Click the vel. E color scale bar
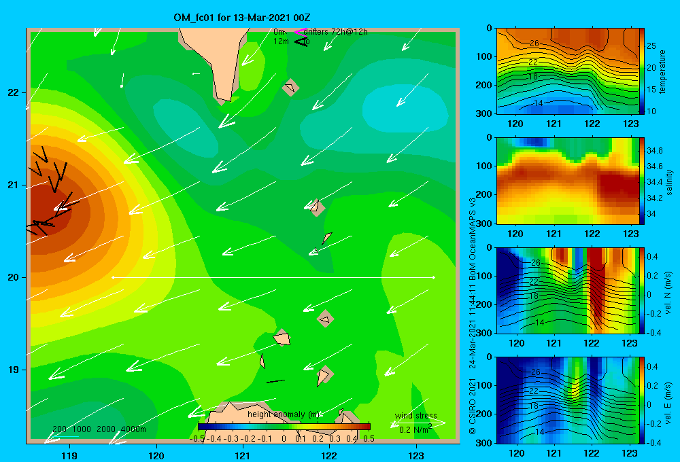Viewport: 680px width, 462px height. point(642,400)
